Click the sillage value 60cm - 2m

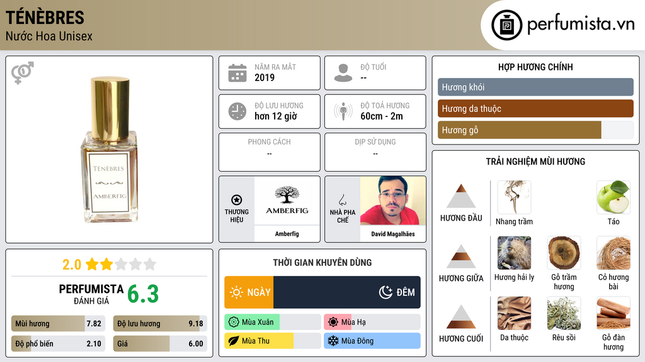point(382,116)
